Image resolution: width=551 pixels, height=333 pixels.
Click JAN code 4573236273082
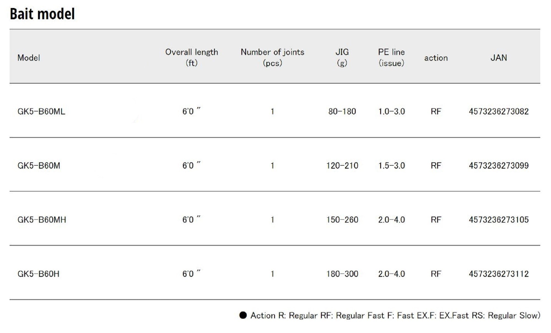coord(499,111)
